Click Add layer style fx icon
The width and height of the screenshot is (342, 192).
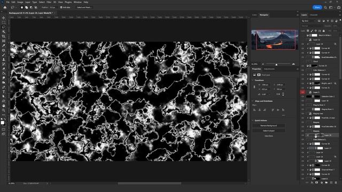click(312, 182)
